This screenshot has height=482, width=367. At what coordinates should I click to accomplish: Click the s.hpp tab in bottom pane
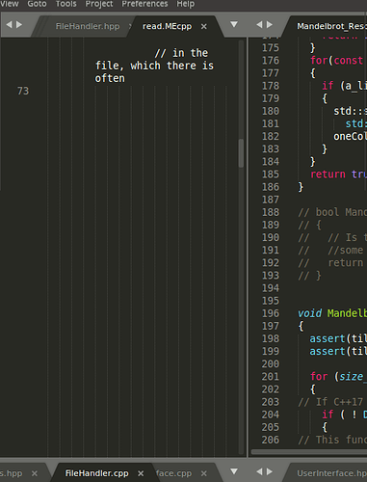click(x=12, y=473)
